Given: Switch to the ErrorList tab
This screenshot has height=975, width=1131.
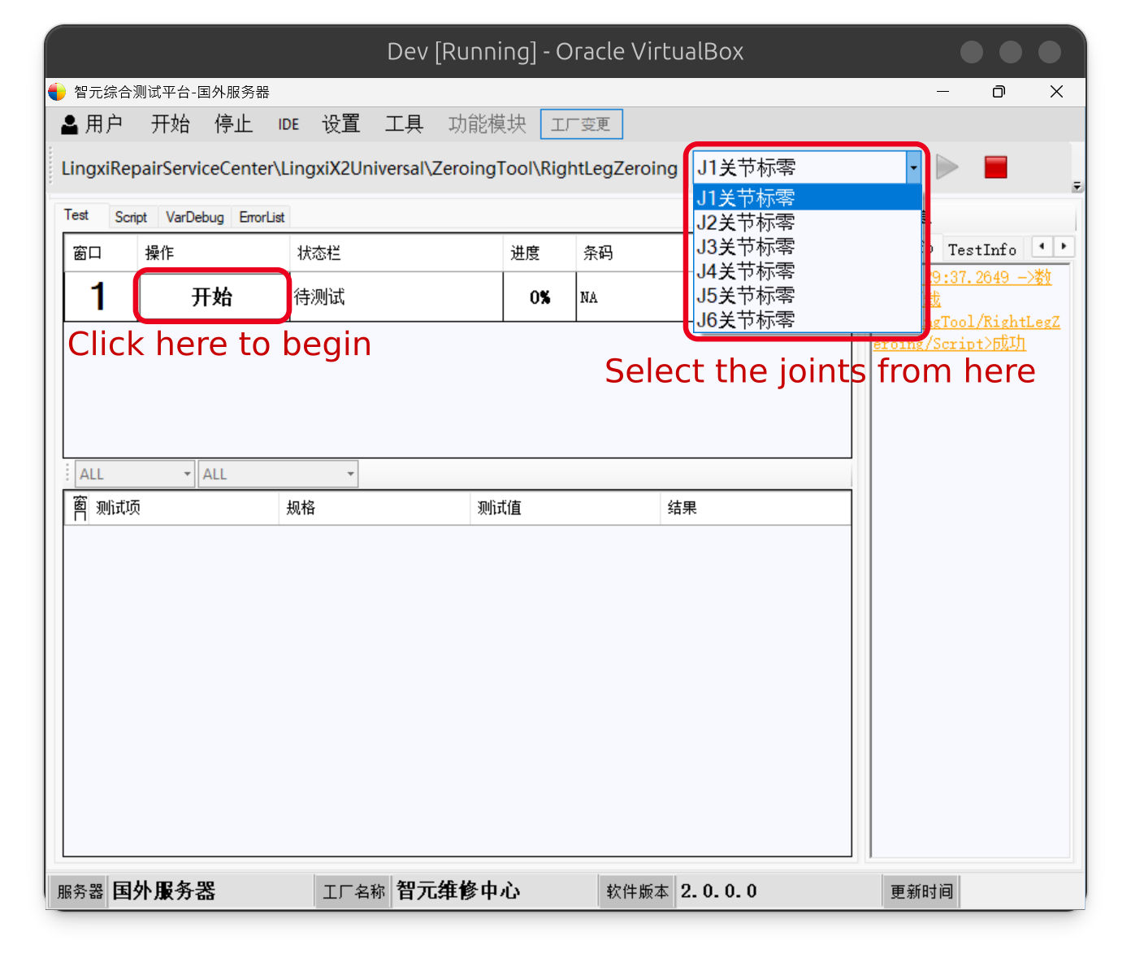Looking at the screenshot, I should pyautogui.click(x=262, y=217).
